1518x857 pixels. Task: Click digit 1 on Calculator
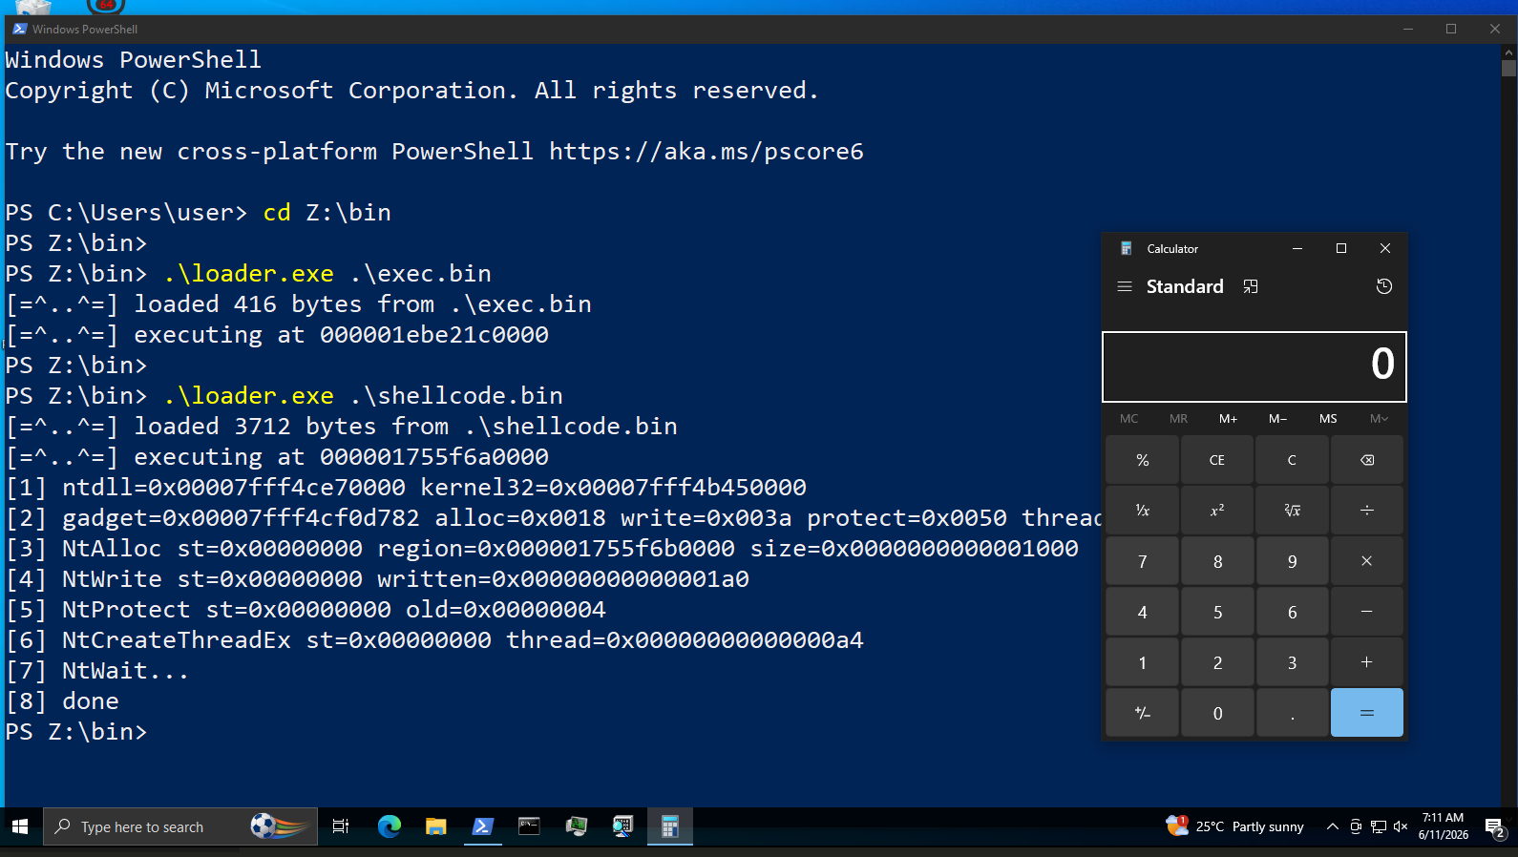[1142, 662]
